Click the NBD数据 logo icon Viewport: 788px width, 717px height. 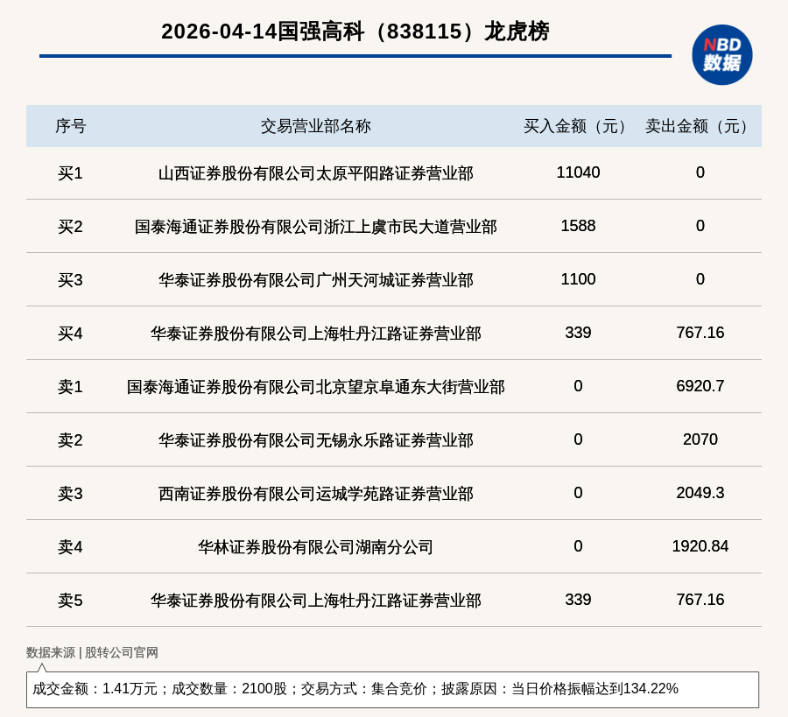coord(721,54)
